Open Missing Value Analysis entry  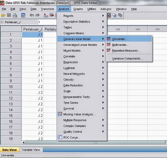[x=82, y=114]
